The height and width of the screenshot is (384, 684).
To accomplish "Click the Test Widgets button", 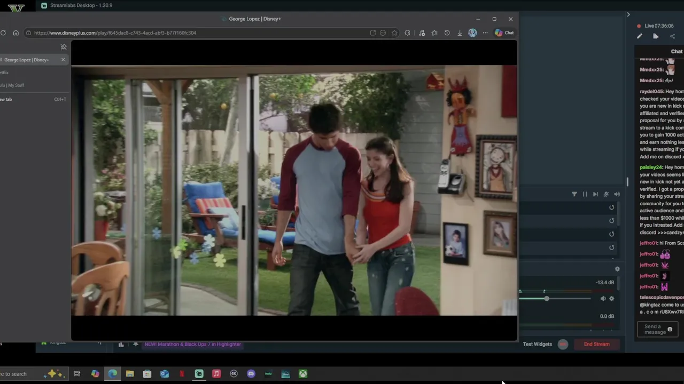I will (x=538, y=344).
